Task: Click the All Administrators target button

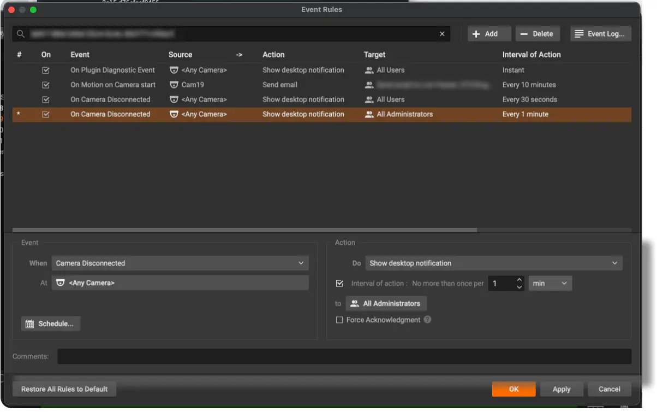Action: 386,303
